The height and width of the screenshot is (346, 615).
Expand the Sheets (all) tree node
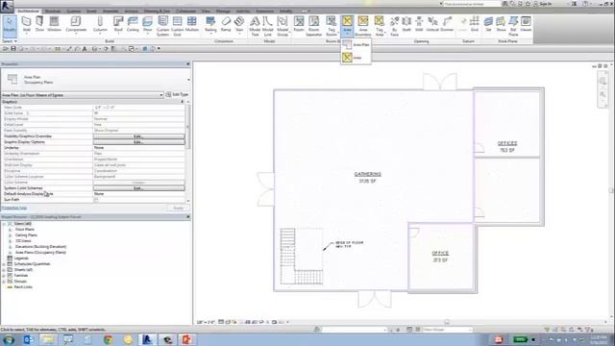(x=4, y=270)
